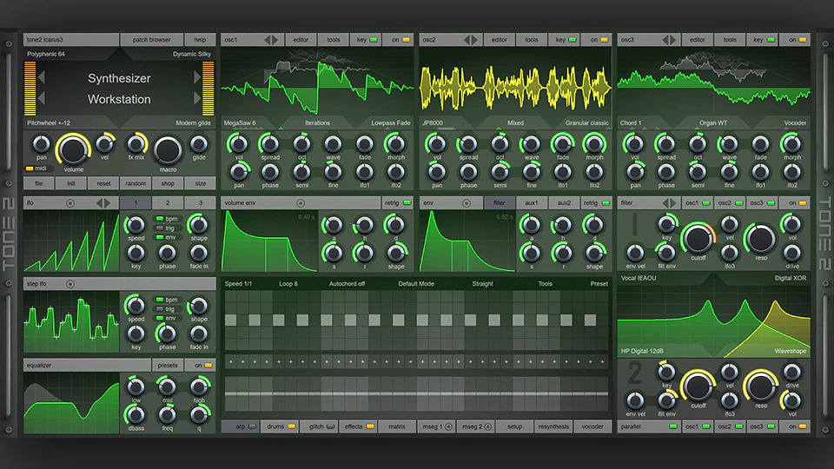
Task: Click the lfo circle target icon
Action: [69, 203]
